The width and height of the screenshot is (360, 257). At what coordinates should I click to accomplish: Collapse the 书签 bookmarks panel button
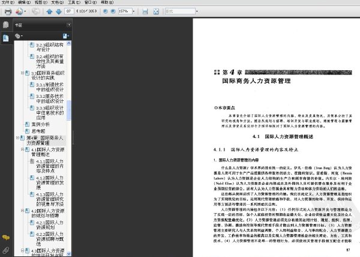coord(69,25)
